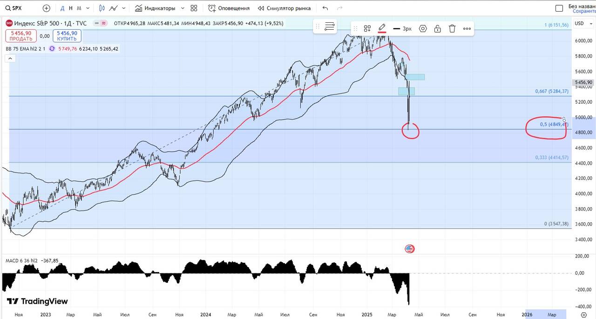
Task: Open the drawing templates icon
Action: point(367,28)
